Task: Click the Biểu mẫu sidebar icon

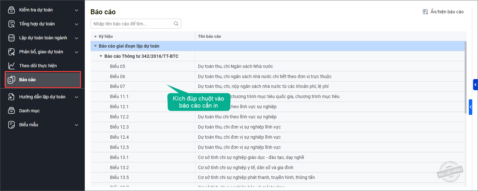Action: click(x=11, y=125)
